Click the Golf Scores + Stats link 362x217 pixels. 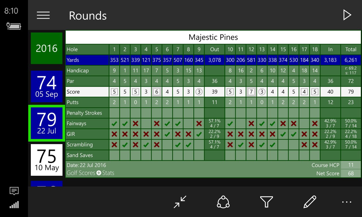pyautogui.click(x=90, y=173)
